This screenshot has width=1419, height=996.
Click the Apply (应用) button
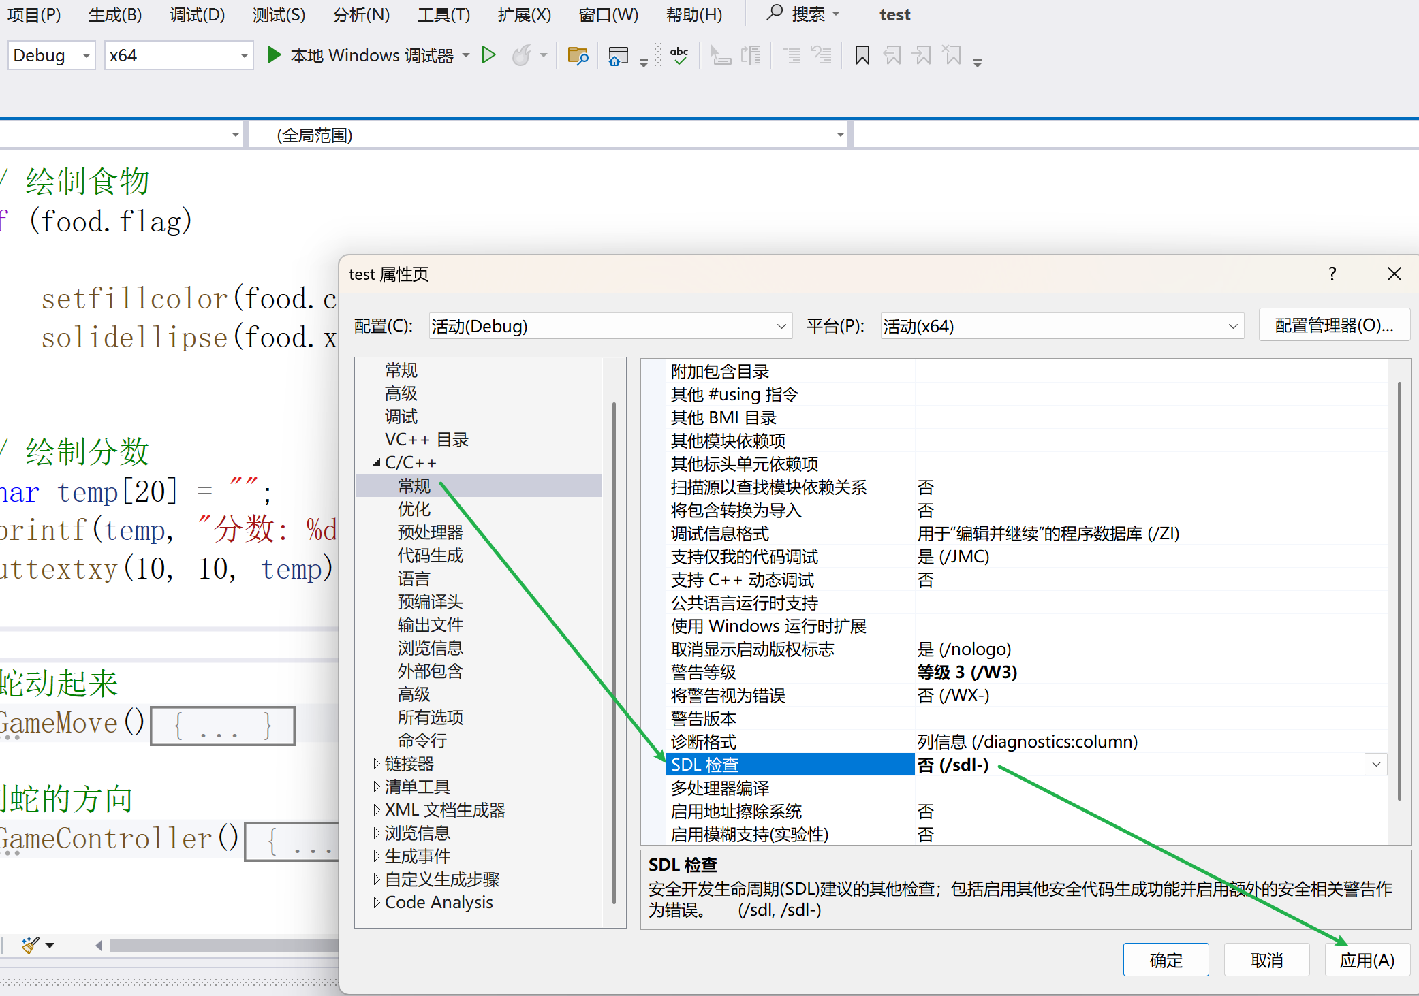pos(1367,960)
